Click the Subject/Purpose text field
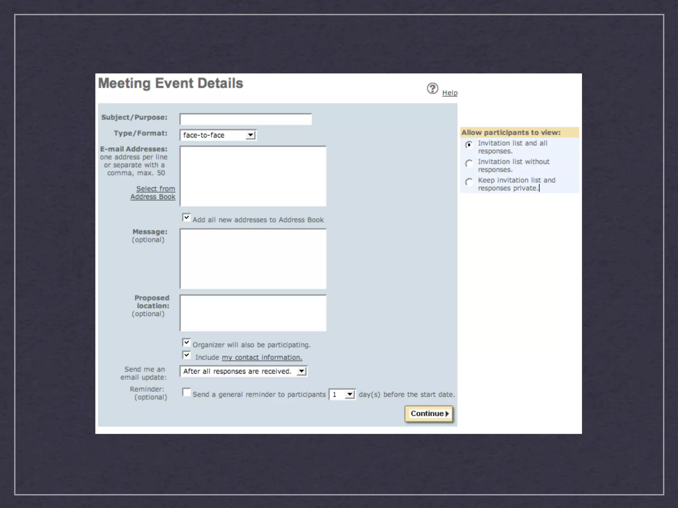678x508 pixels. point(246,119)
